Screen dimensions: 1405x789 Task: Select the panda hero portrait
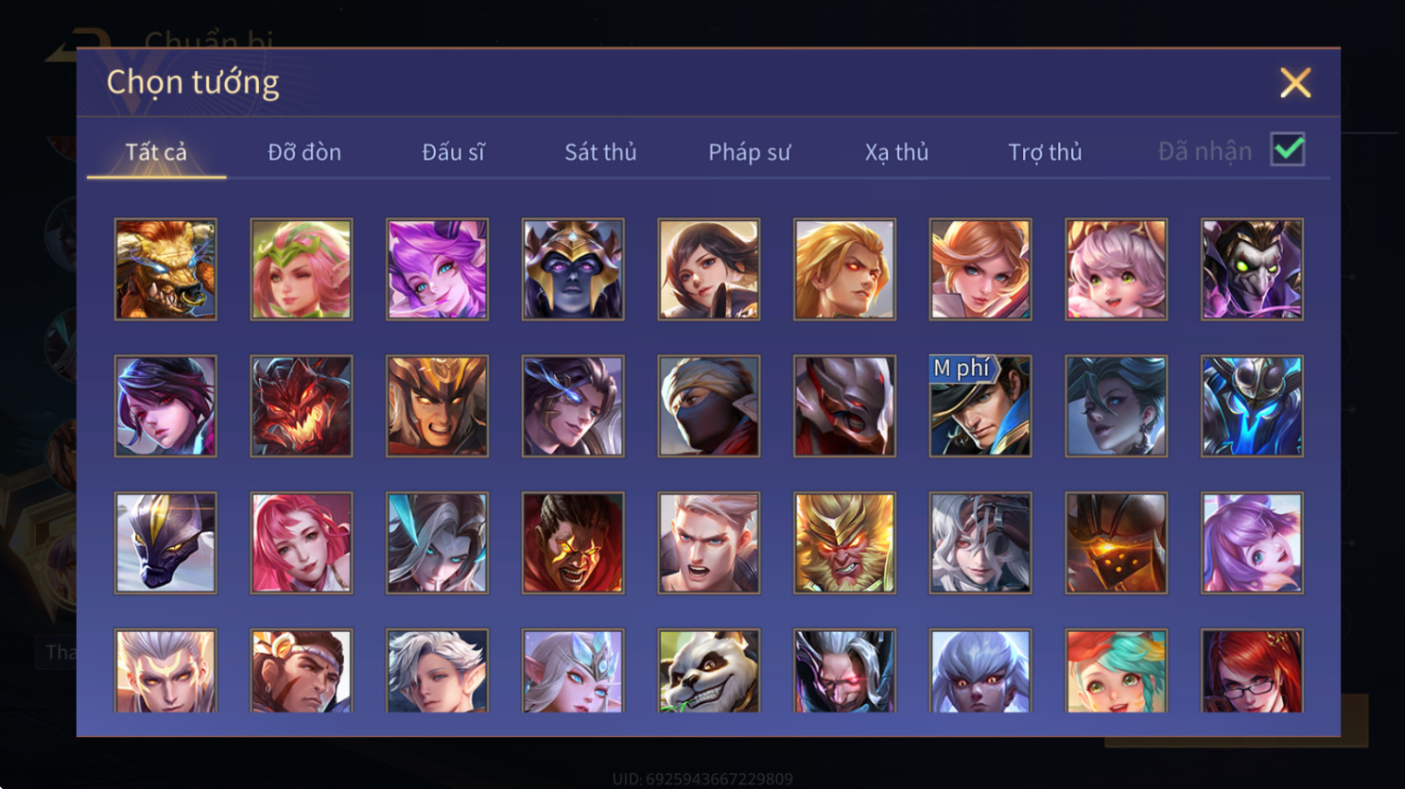pyautogui.click(x=708, y=671)
